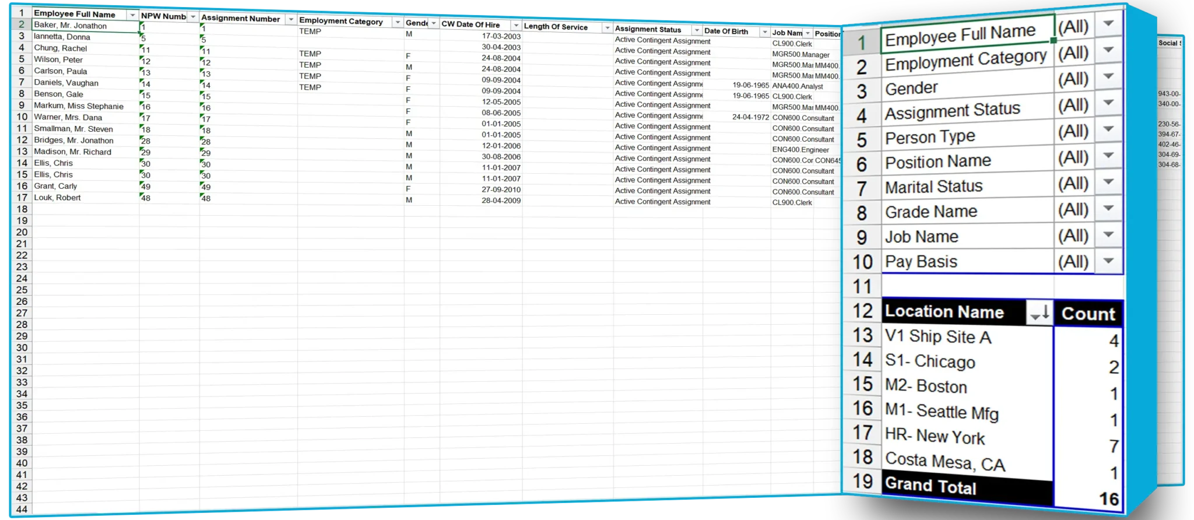Viewport: 1194px width, 520px height.
Task: Open the Date Of Birth filter arrow
Action: (x=764, y=32)
